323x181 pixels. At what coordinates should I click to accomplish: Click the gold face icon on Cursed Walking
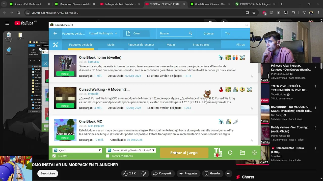[242, 89]
